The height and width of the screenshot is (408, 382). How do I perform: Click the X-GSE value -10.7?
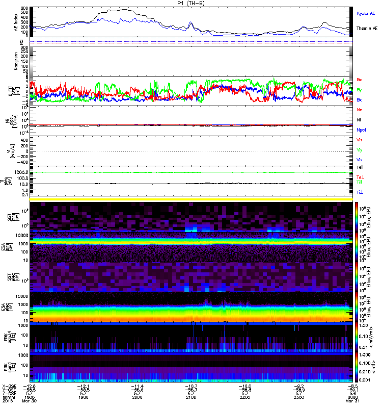(191, 386)
